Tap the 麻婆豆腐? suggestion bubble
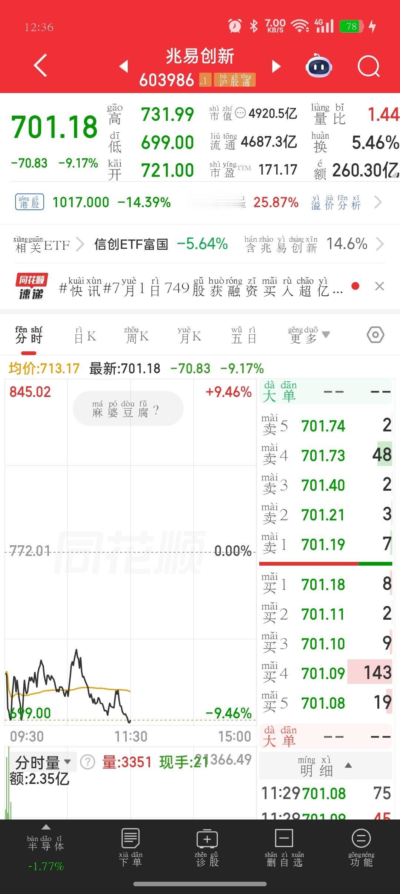 [128, 408]
